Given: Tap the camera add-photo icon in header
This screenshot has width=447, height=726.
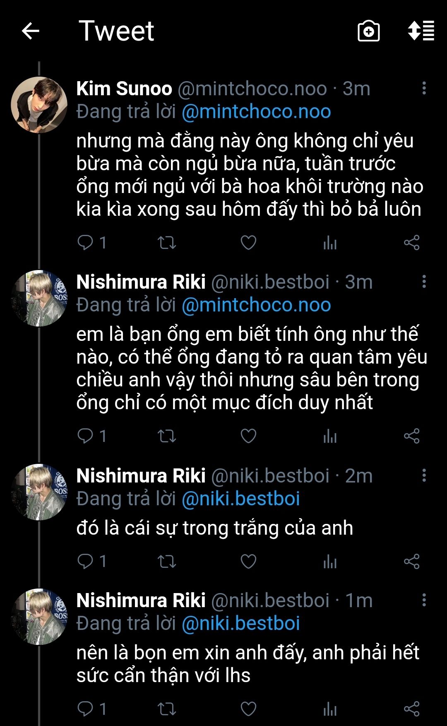Looking at the screenshot, I should tap(368, 31).
